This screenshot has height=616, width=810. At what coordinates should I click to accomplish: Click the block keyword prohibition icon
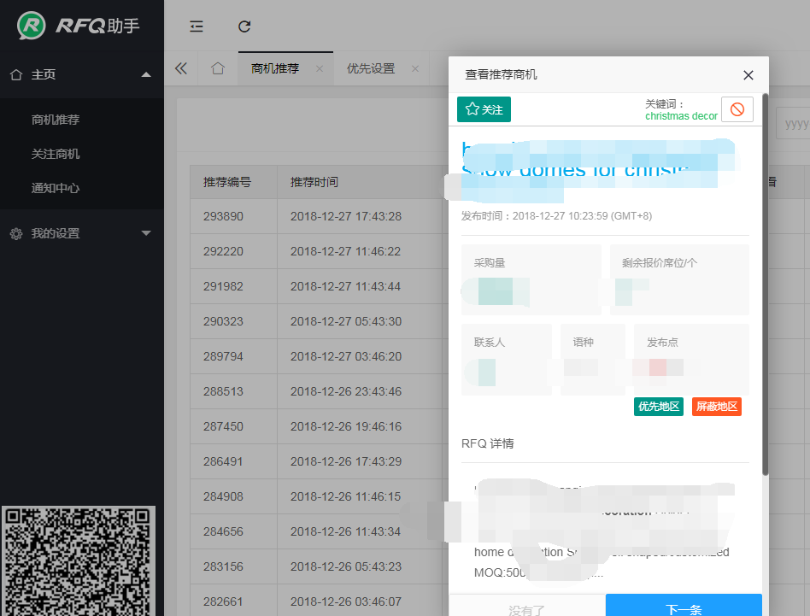[737, 109]
